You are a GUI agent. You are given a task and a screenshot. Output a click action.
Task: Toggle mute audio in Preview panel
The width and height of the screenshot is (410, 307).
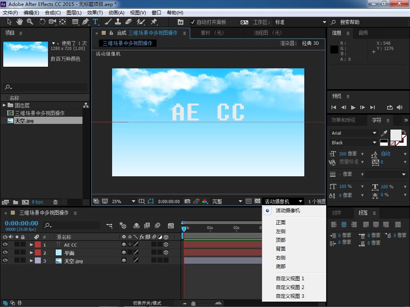(x=400, y=107)
